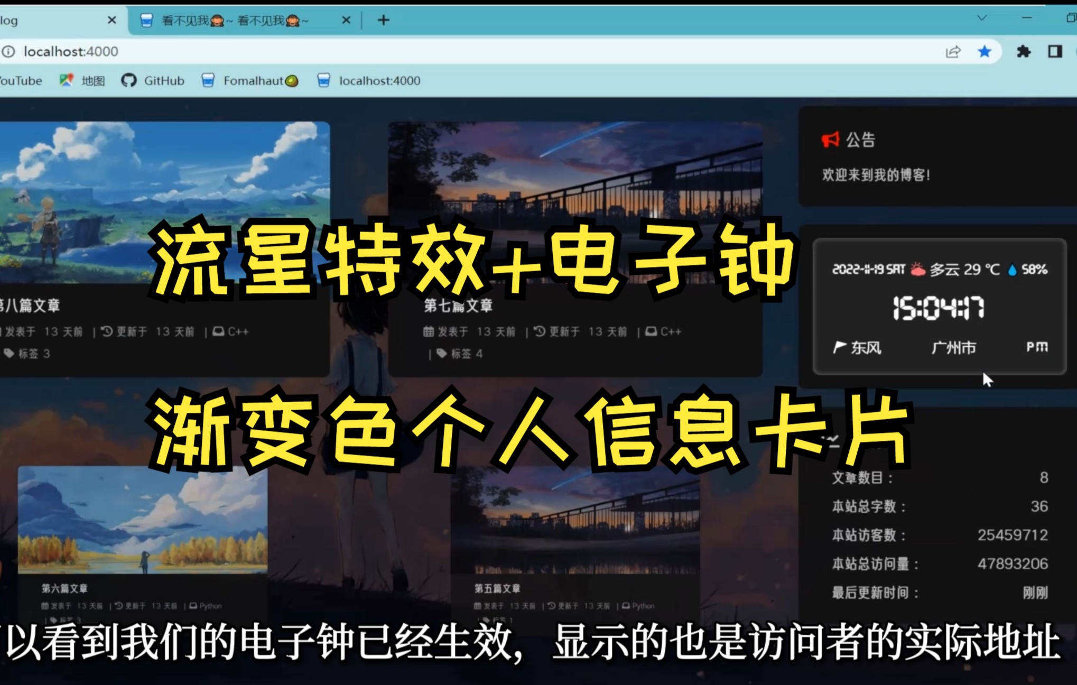Click the 最后更新时间 value 刚刚

coord(1035,593)
